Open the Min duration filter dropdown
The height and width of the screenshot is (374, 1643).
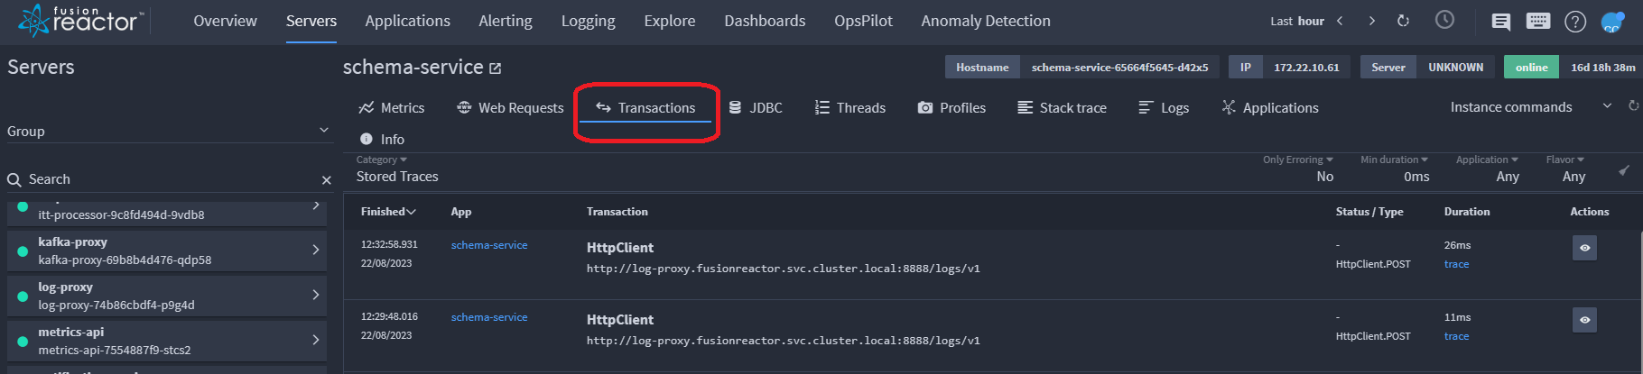point(1395,169)
